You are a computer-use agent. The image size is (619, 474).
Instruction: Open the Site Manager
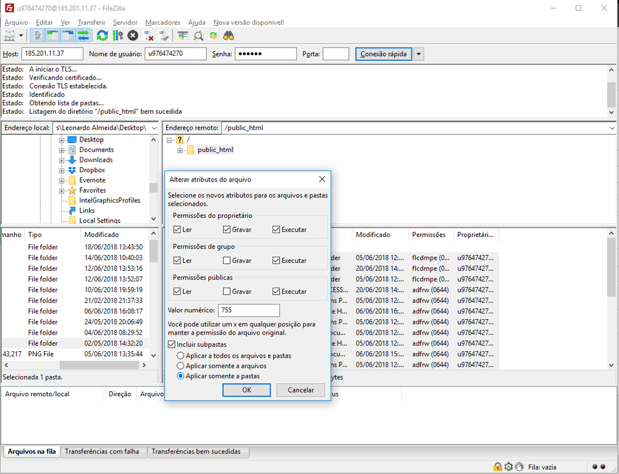9,35
